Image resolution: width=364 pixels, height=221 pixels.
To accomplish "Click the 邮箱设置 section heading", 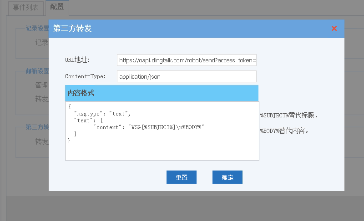I will (37, 71).
